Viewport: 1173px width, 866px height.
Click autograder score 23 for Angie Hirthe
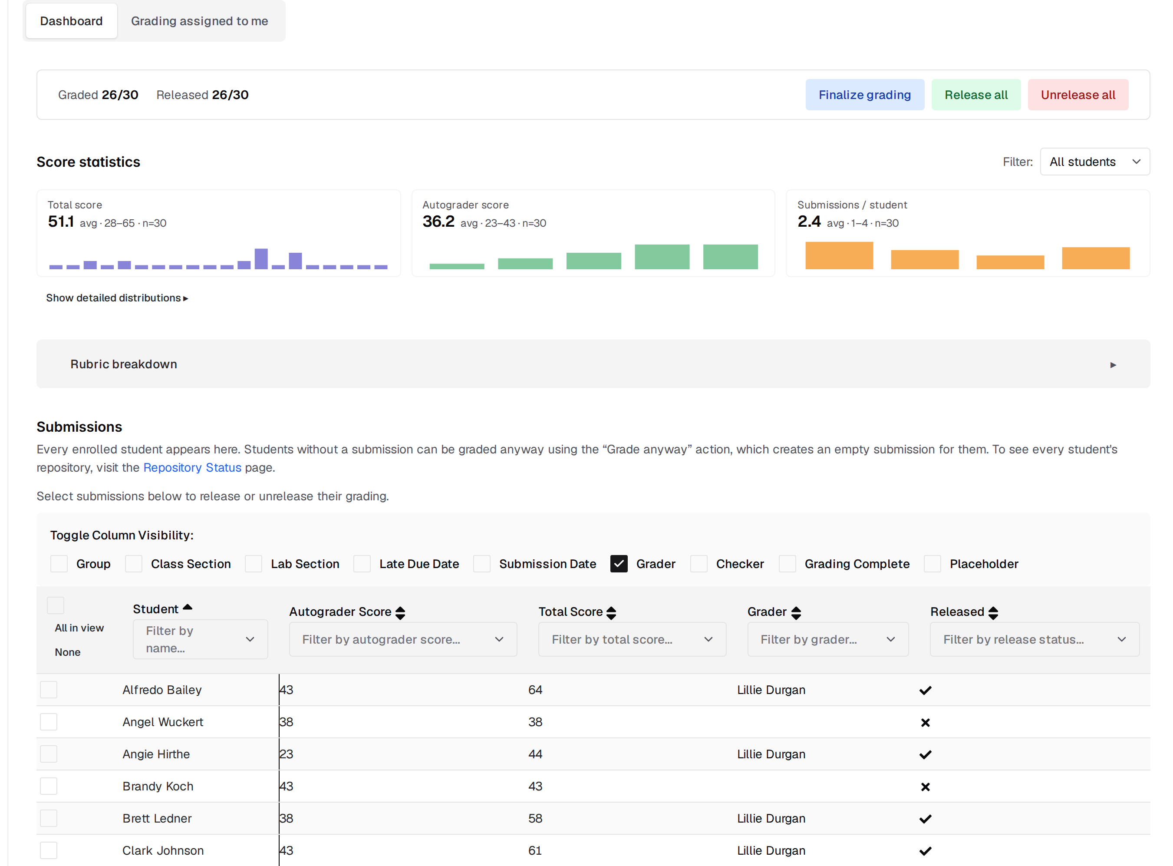click(286, 754)
